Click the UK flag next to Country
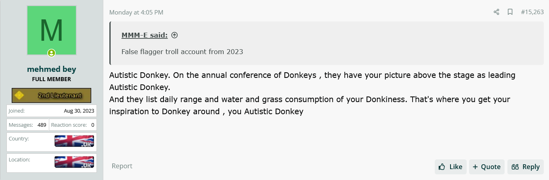The width and height of the screenshot is (549, 180). click(x=74, y=141)
